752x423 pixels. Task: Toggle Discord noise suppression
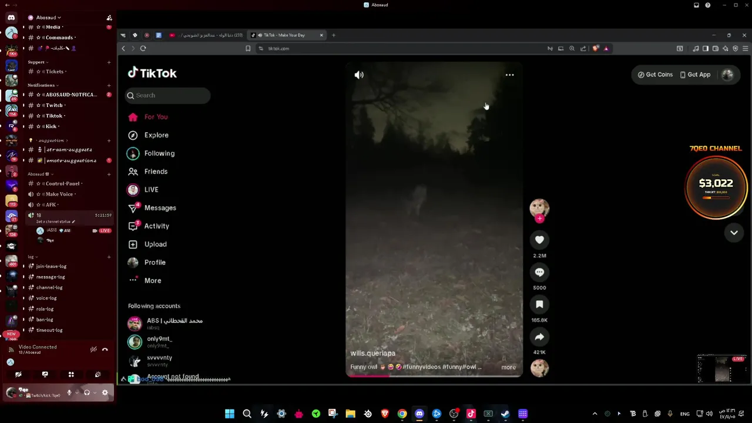coord(93,350)
